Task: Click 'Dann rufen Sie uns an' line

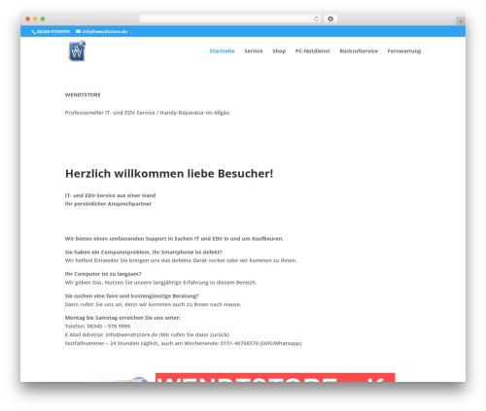Action: click(x=153, y=304)
